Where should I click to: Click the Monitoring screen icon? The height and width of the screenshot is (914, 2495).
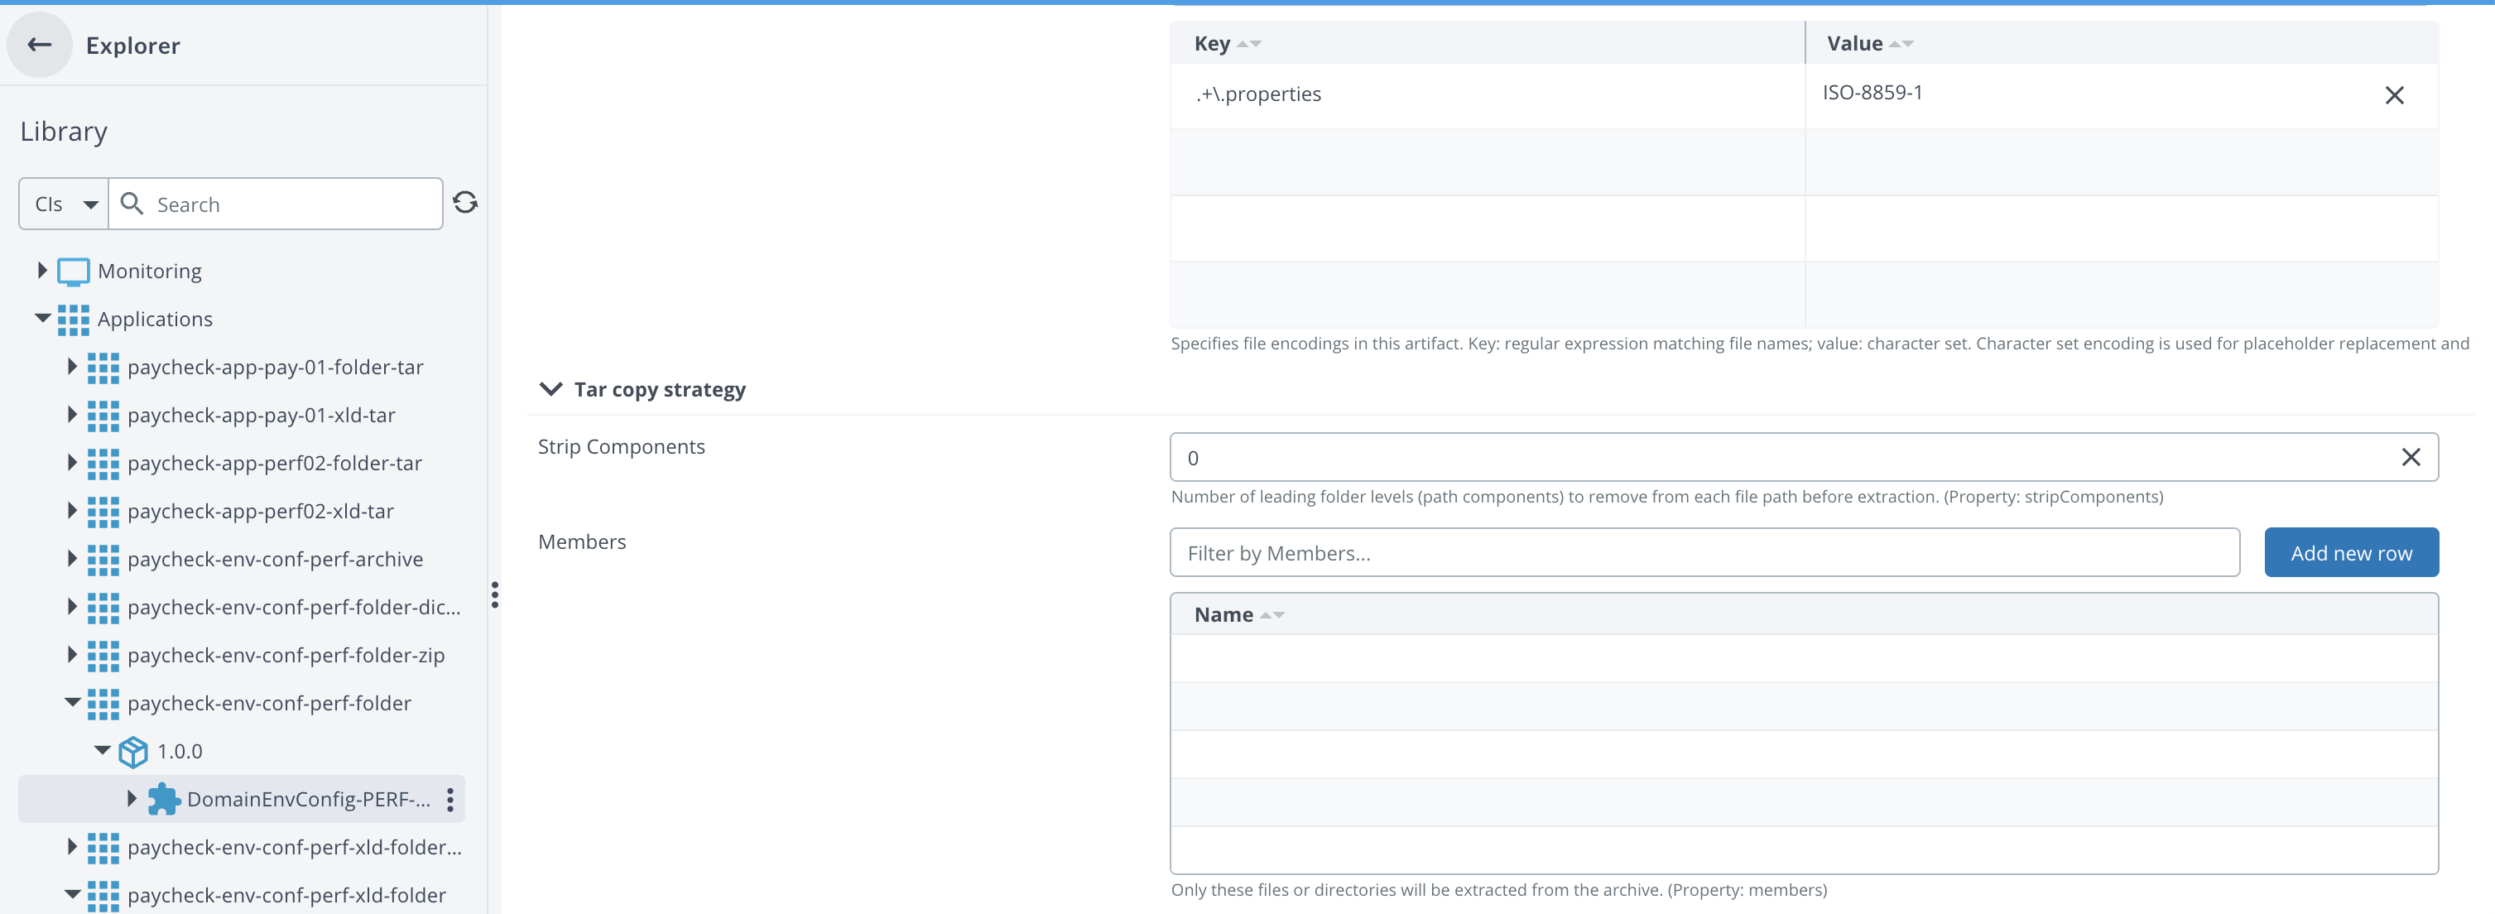(74, 271)
